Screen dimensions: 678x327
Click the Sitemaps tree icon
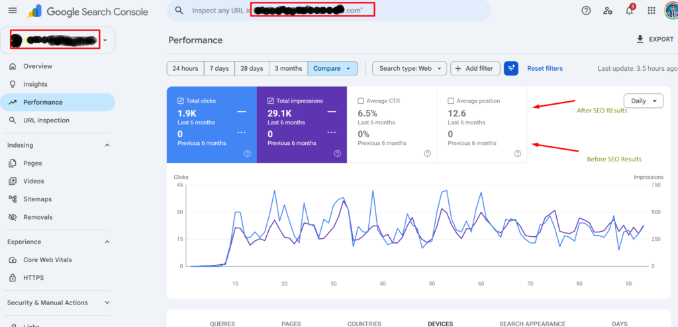[13, 199]
